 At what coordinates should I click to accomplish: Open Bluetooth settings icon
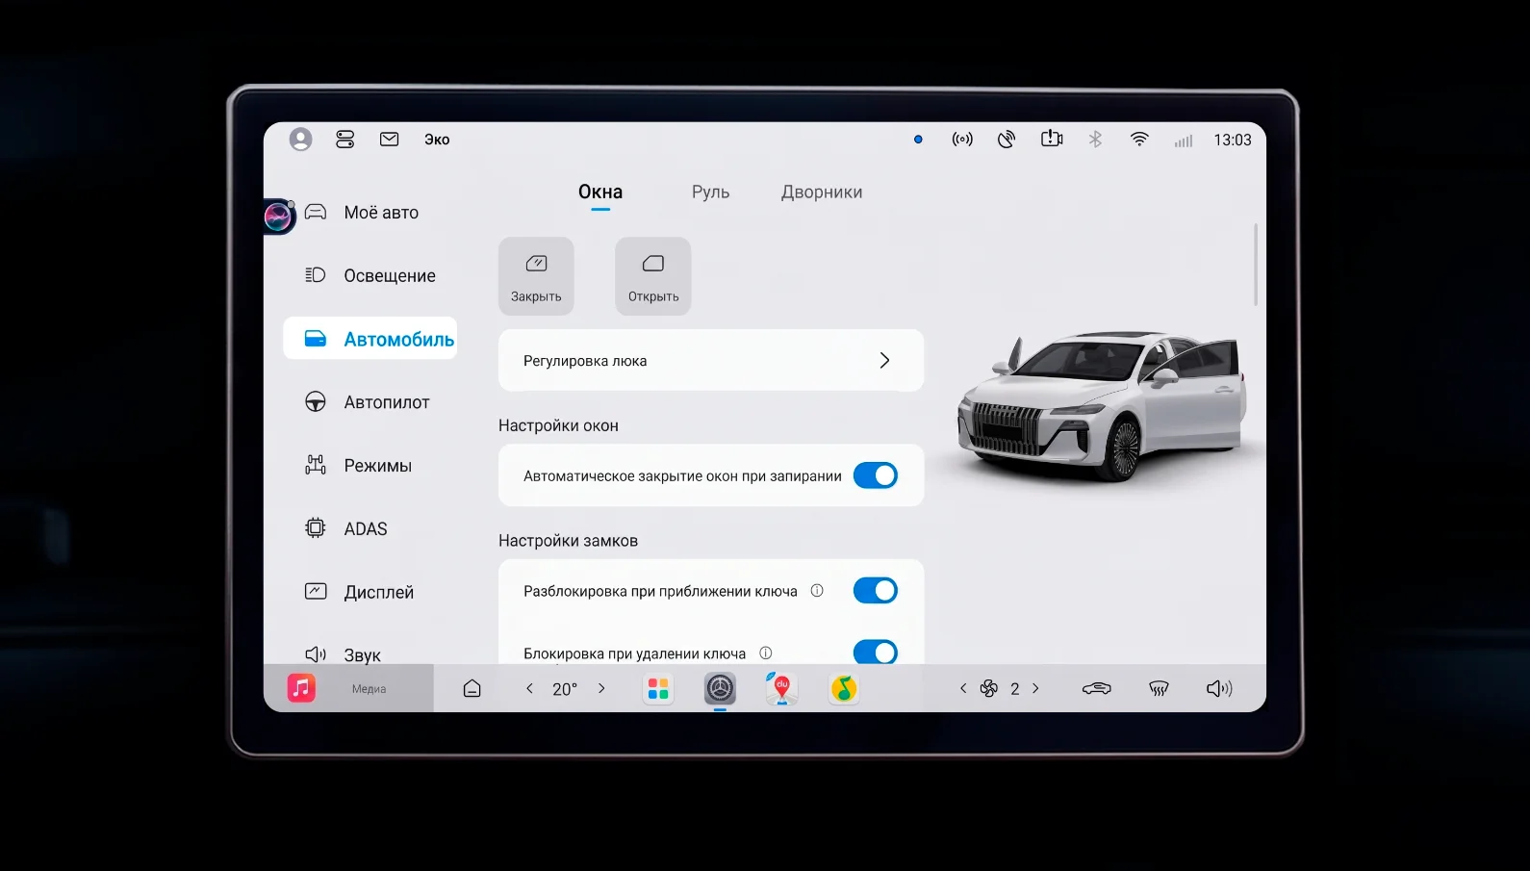[1095, 140]
